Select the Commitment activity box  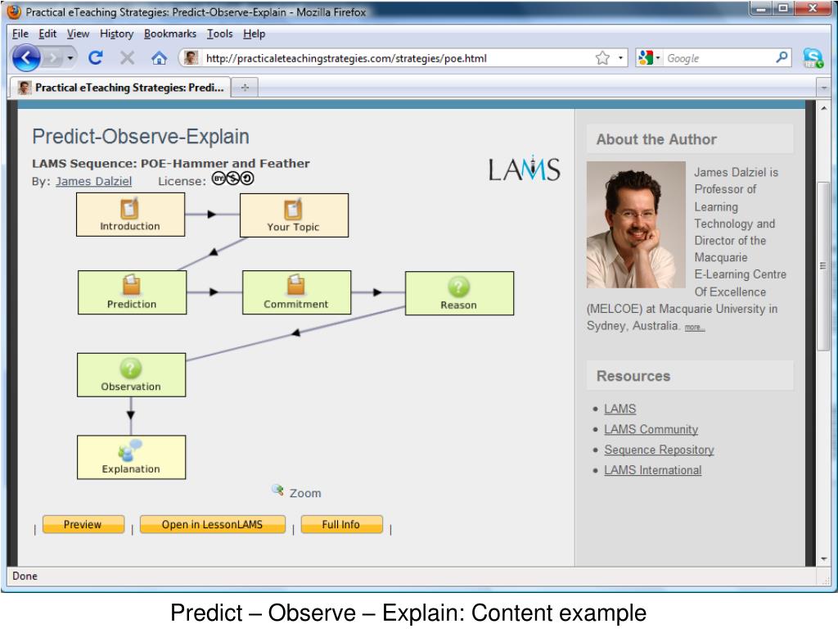[296, 292]
